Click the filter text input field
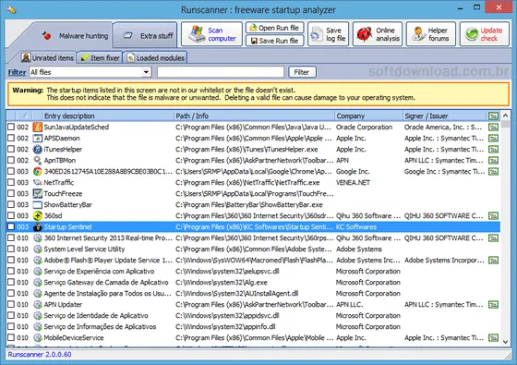The width and height of the screenshot is (517, 365). (221, 72)
